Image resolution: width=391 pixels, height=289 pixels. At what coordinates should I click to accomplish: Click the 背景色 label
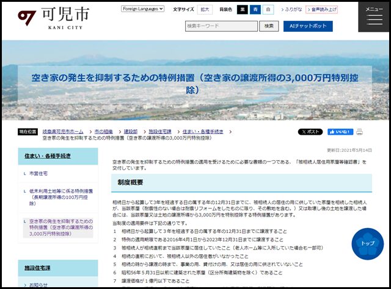click(x=225, y=10)
